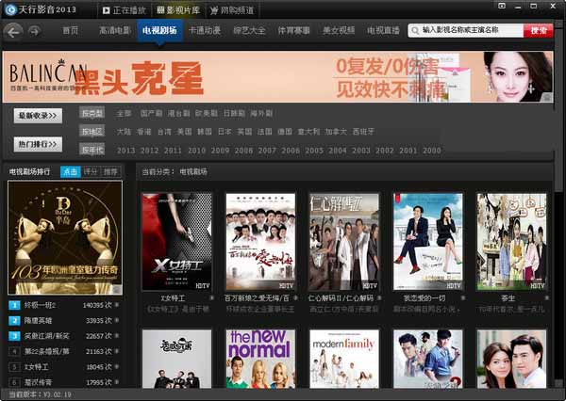The height and width of the screenshot is (401, 566).
Task: Open the X女特工 poster thumbnail
Action: [177, 242]
